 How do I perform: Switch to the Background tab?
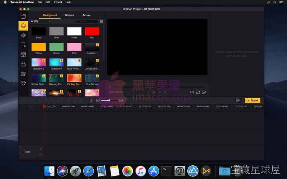tap(50, 15)
